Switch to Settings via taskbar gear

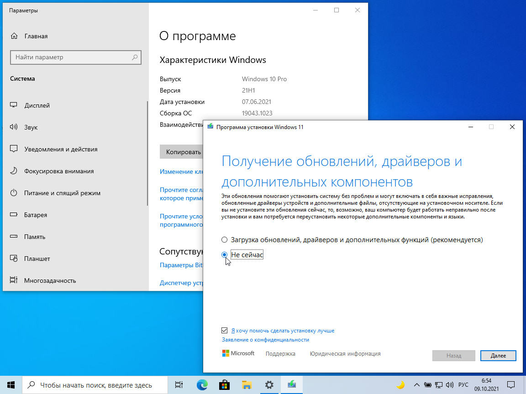tap(269, 385)
